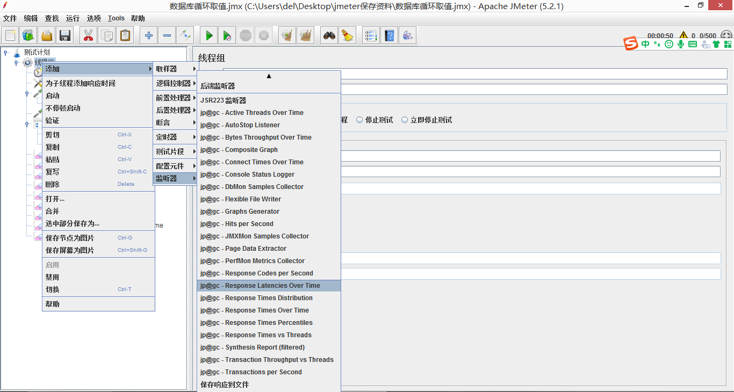Image resolution: width=734 pixels, height=392 pixels.
Task: Add jp@gc - PerfMon Metrics Collector listener
Action: tap(269, 261)
